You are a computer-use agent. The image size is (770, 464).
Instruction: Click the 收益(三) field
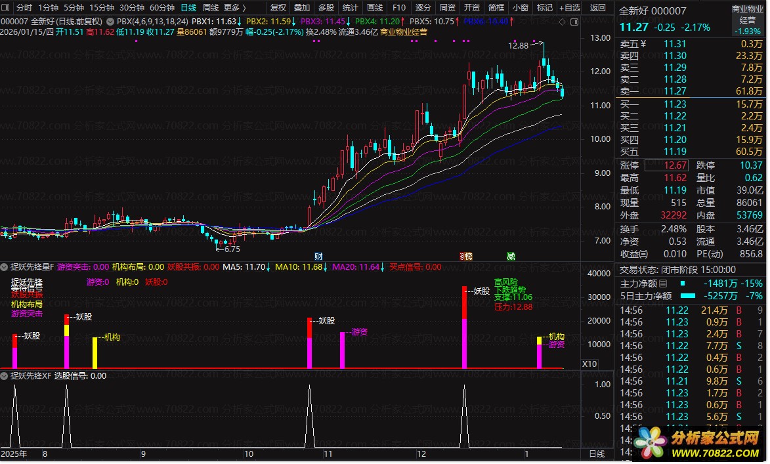click(652, 255)
